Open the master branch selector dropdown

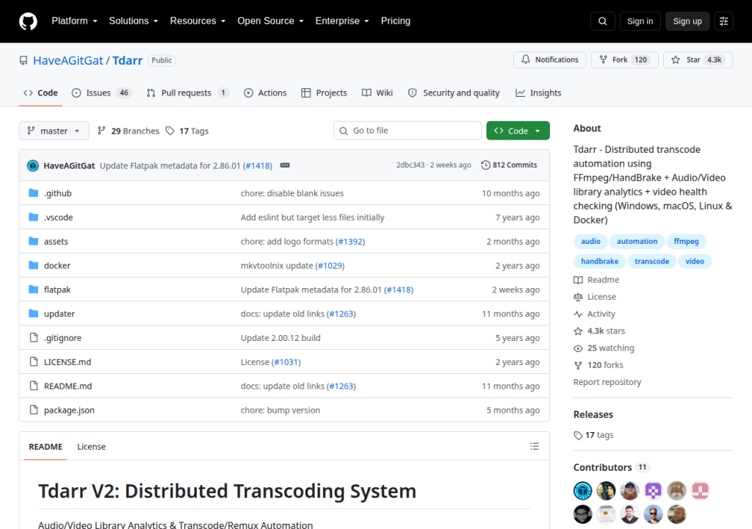tap(54, 131)
